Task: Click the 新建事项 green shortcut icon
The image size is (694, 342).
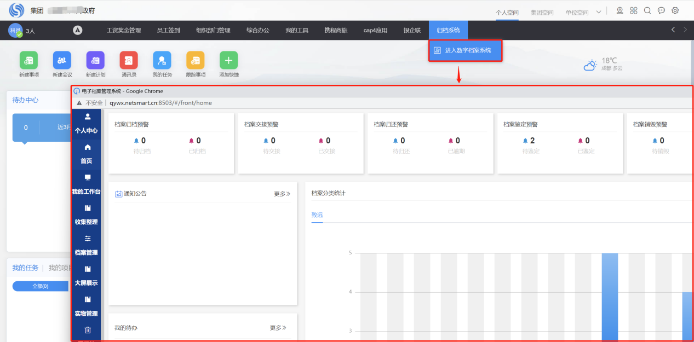Action: click(28, 60)
